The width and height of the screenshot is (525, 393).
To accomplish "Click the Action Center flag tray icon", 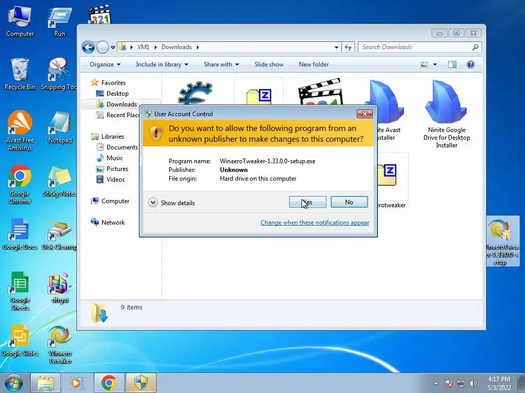I will tap(449, 383).
